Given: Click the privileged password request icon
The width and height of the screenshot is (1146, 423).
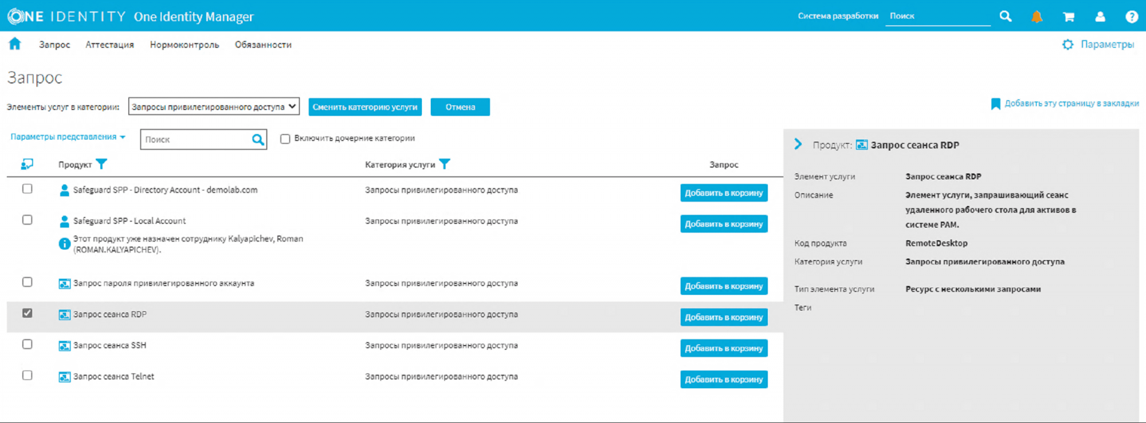Looking at the screenshot, I should 65,283.
